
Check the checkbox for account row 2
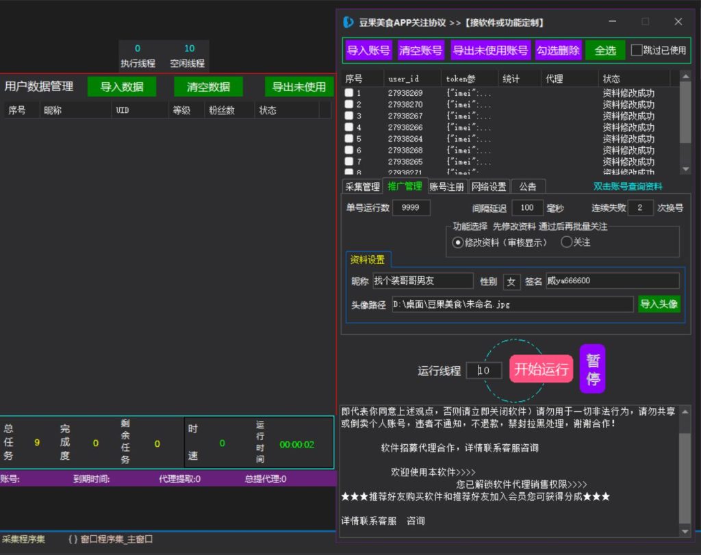348,104
